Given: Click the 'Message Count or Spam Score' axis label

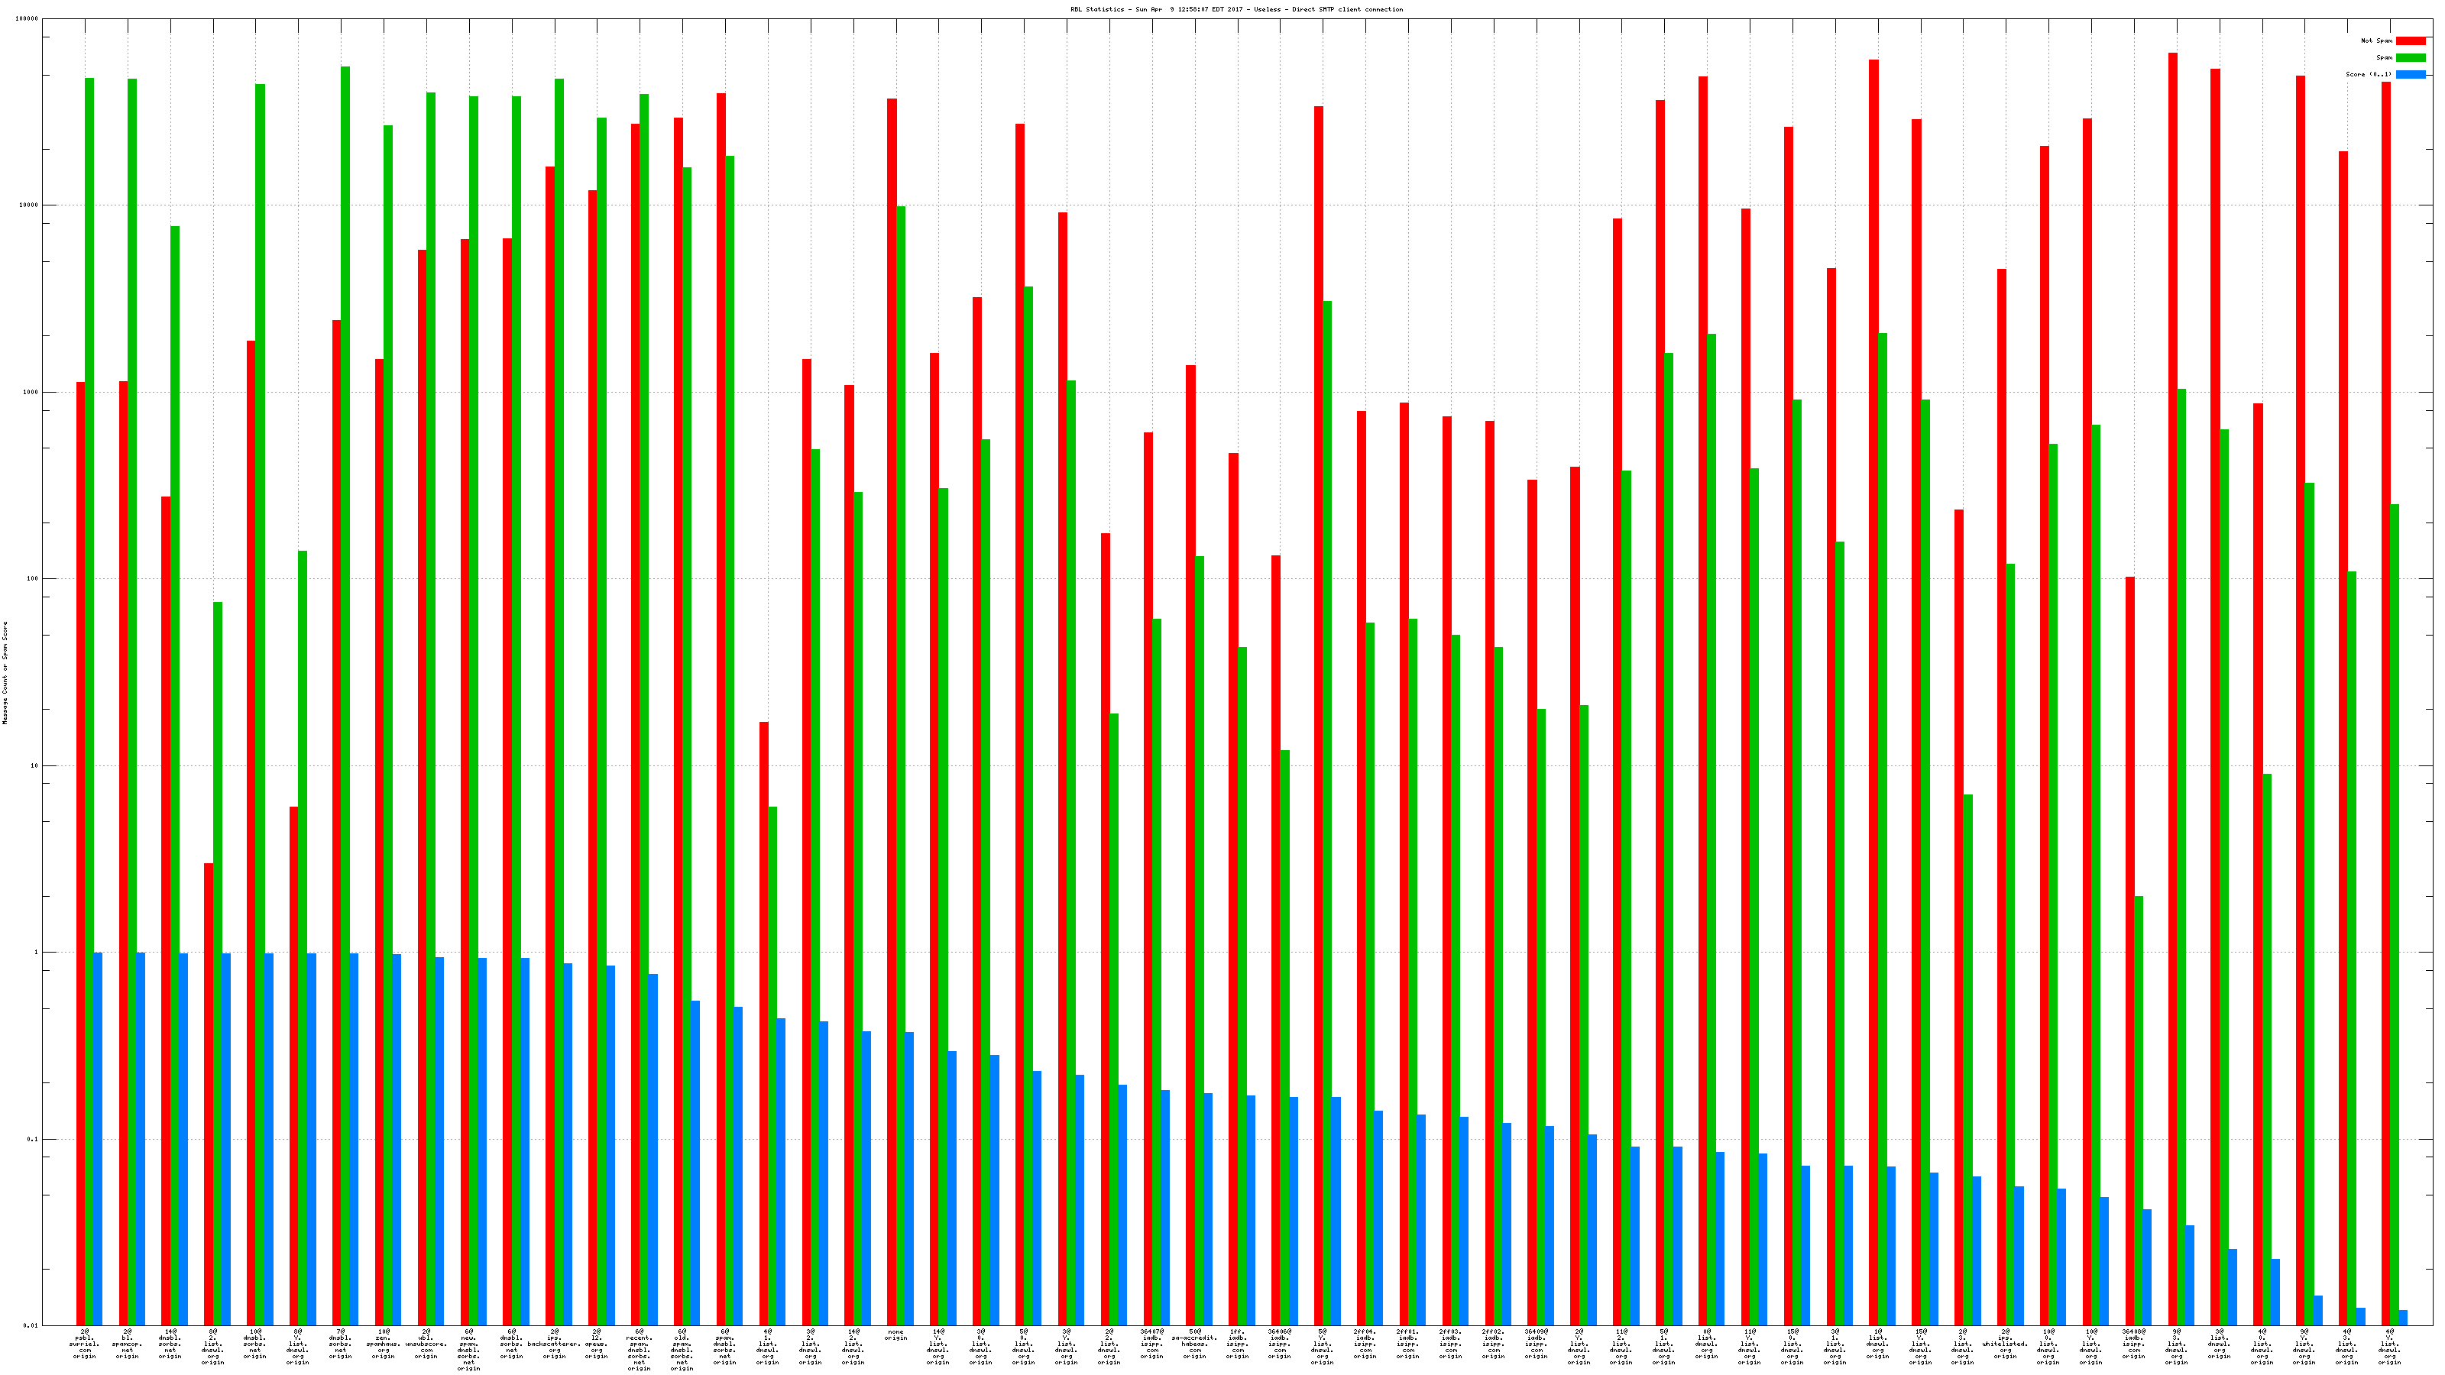Looking at the screenshot, I should click(x=5, y=673).
